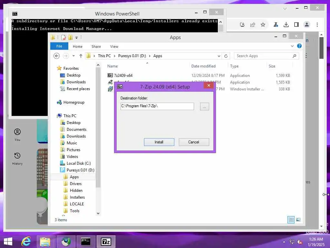Viewport: 330px width, 248px height.
Task: Switch to the View ribbon tab
Action: point(114,46)
